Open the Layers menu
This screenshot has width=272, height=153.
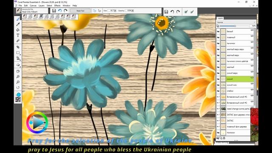[42, 6]
